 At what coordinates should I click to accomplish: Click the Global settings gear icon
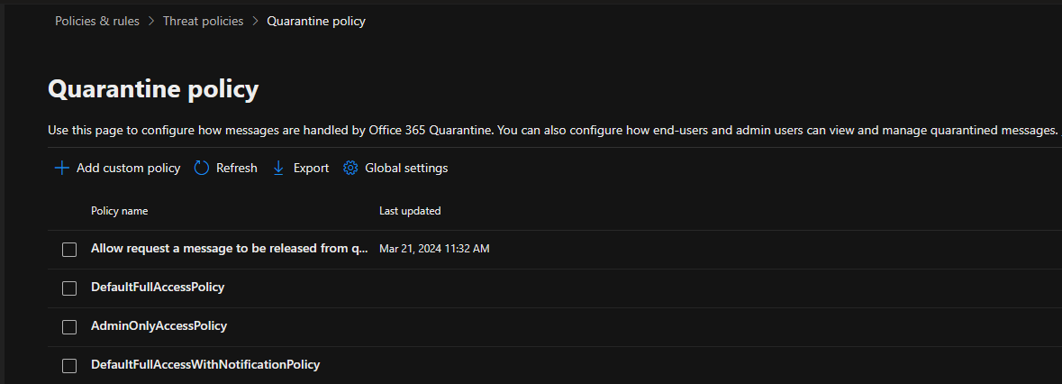point(350,168)
